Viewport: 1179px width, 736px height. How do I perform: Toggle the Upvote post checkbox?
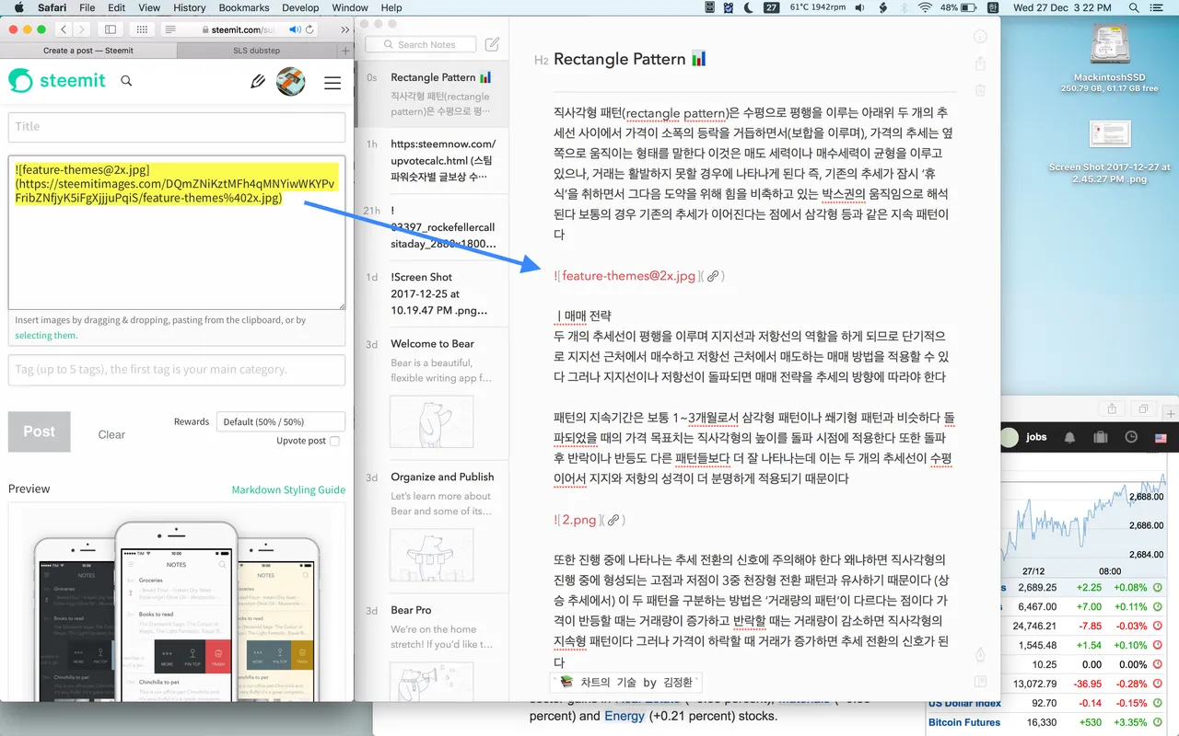tap(334, 441)
